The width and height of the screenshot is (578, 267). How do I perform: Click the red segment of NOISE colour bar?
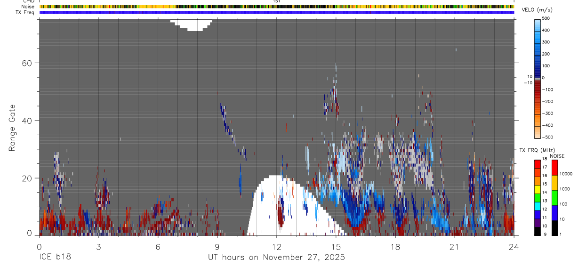pos(554,168)
